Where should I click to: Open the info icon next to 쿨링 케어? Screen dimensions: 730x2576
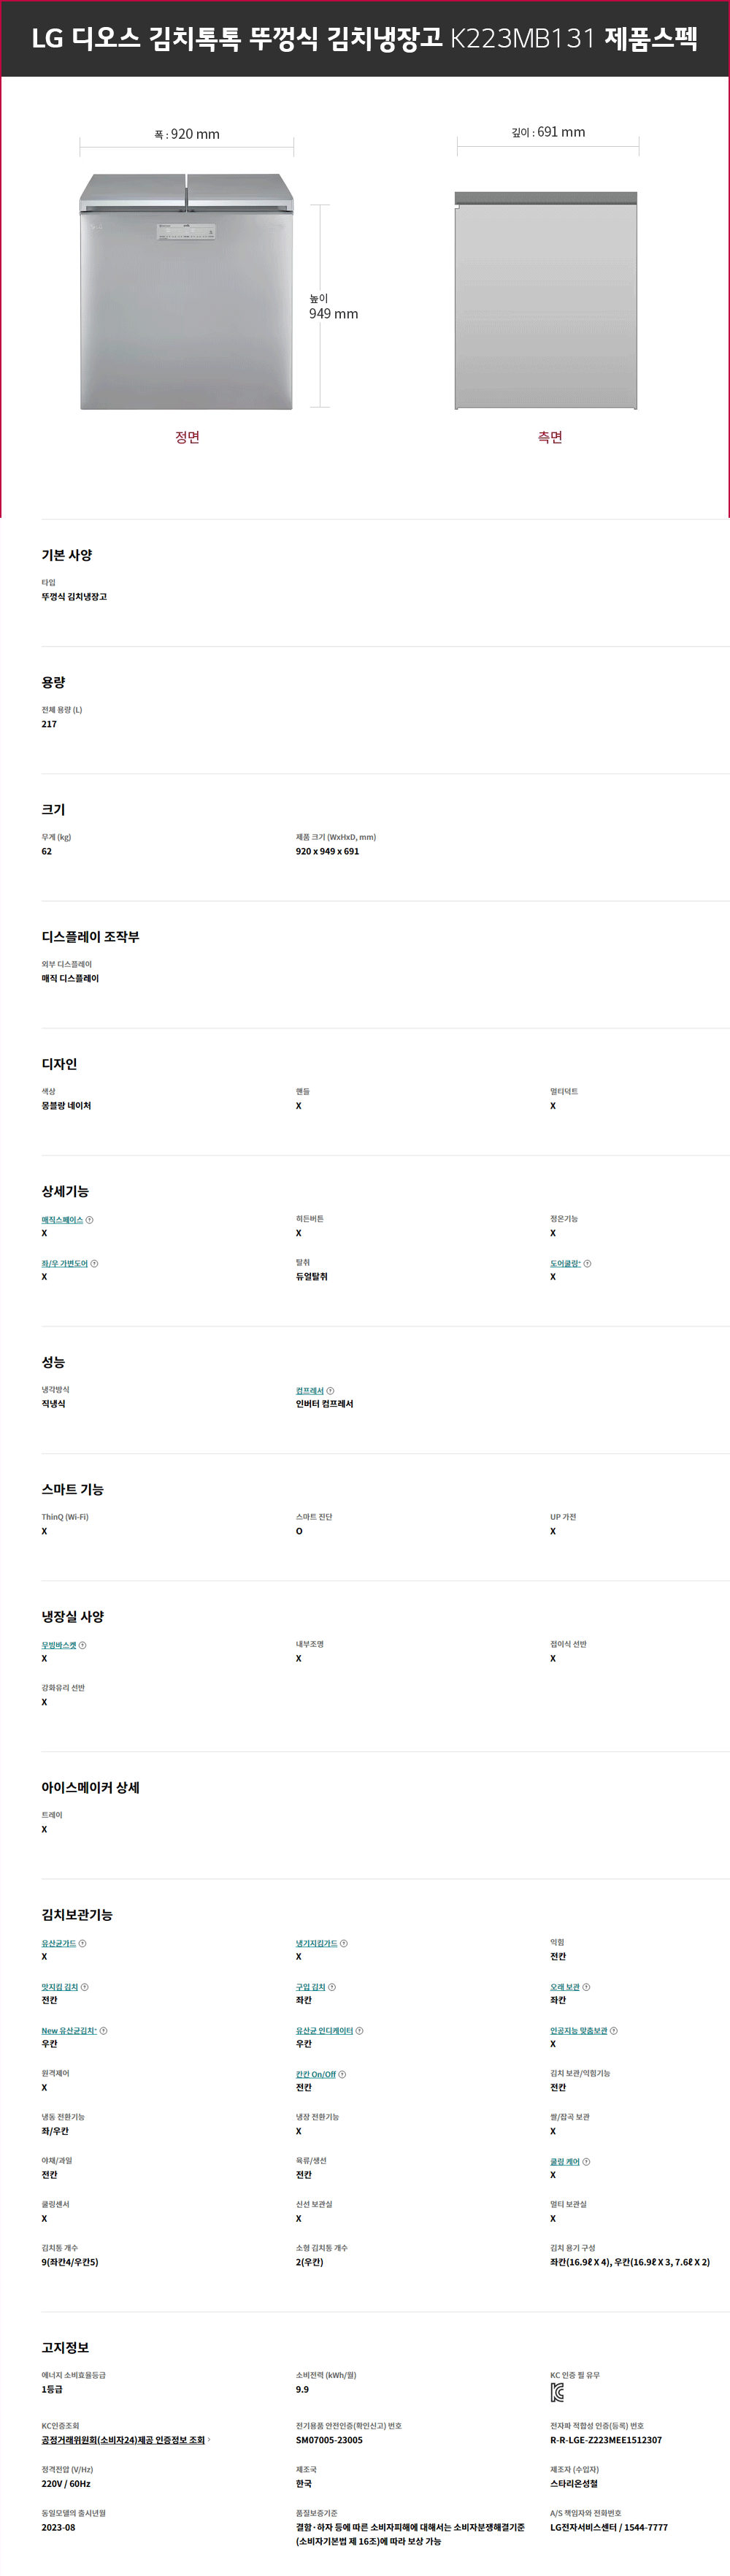pos(586,2162)
